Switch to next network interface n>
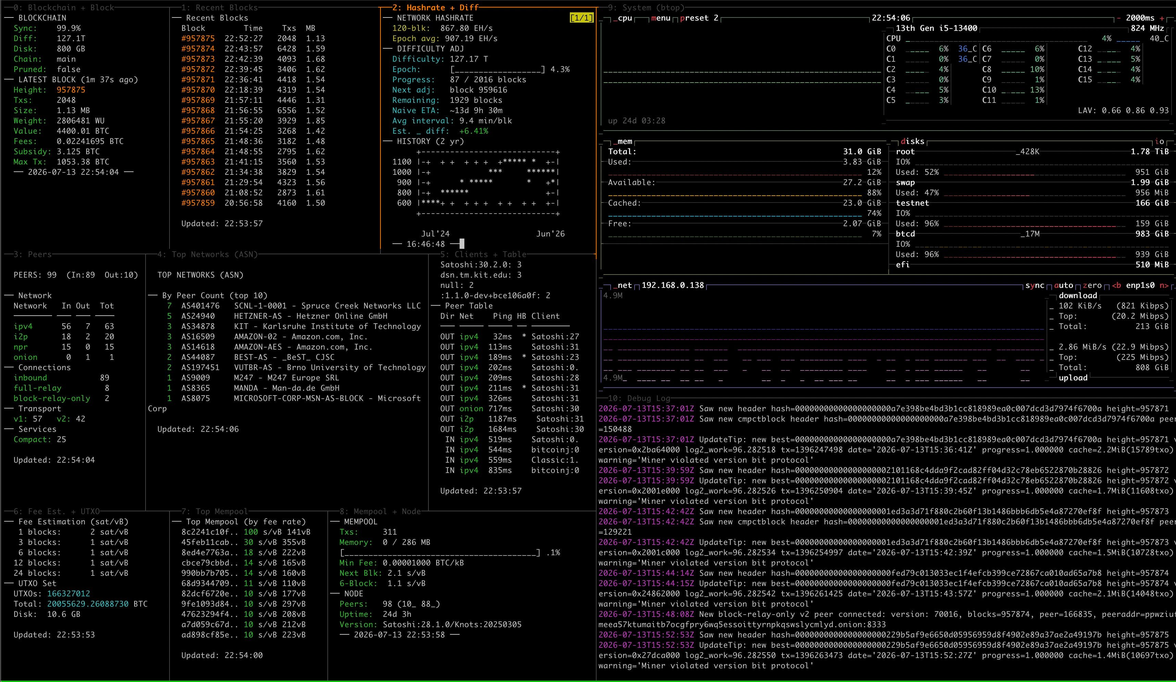 coord(1164,285)
